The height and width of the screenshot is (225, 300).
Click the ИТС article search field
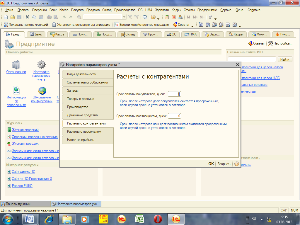[x=252, y=59]
